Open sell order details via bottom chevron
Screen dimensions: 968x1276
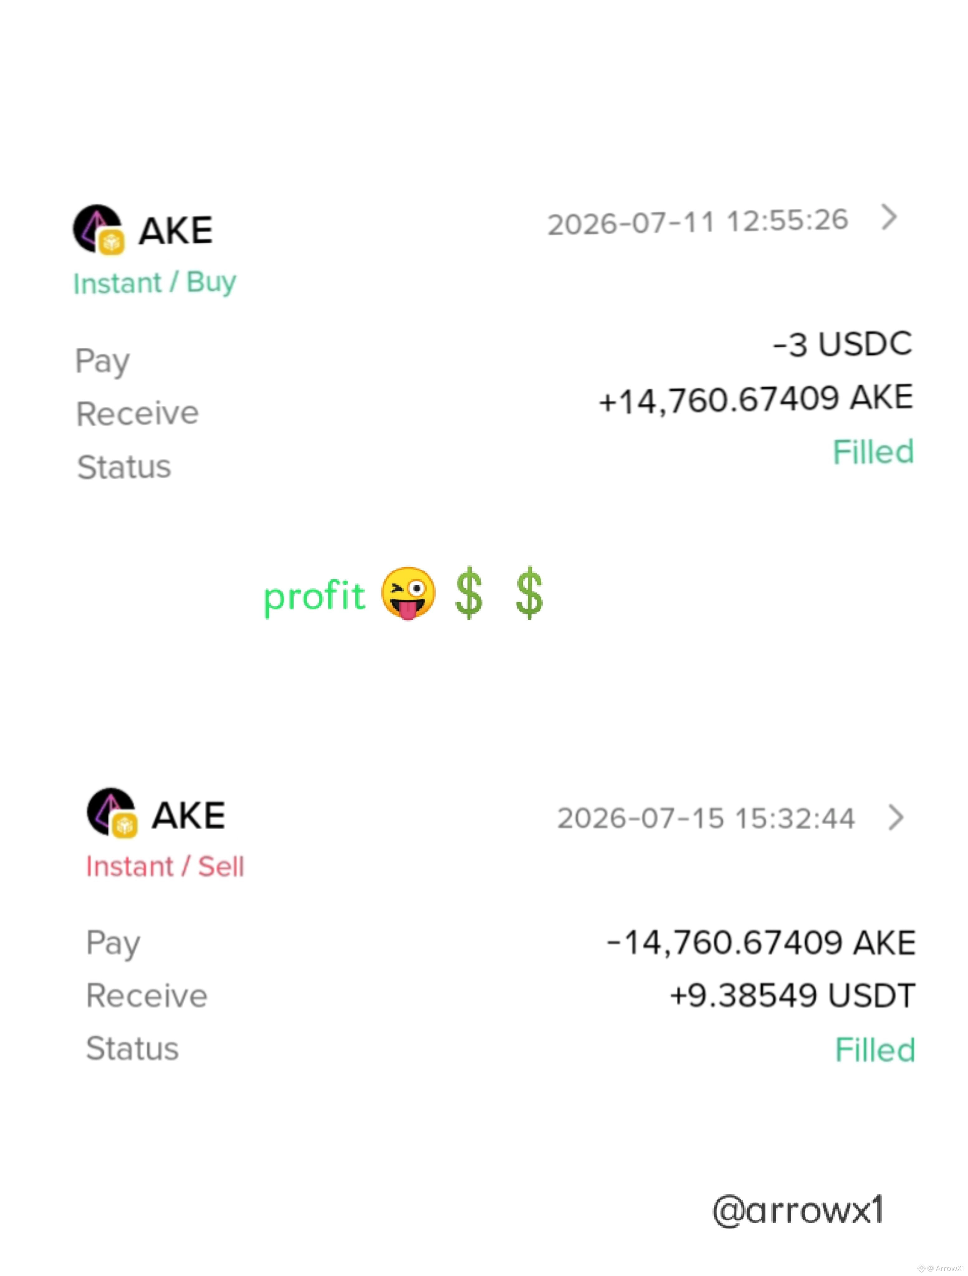pyautogui.click(x=896, y=817)
